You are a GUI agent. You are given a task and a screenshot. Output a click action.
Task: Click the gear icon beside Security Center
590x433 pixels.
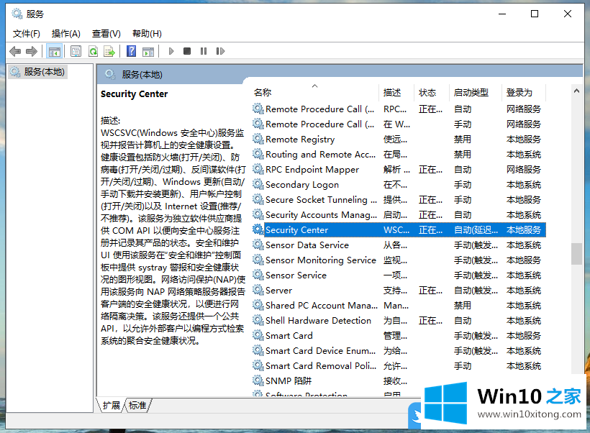tap(258, 229)
